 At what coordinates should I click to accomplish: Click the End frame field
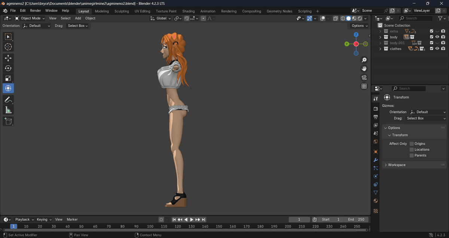pos(356,220)
